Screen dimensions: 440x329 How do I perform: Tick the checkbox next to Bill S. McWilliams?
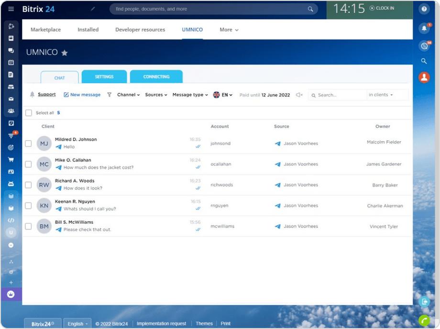point(29,226)
